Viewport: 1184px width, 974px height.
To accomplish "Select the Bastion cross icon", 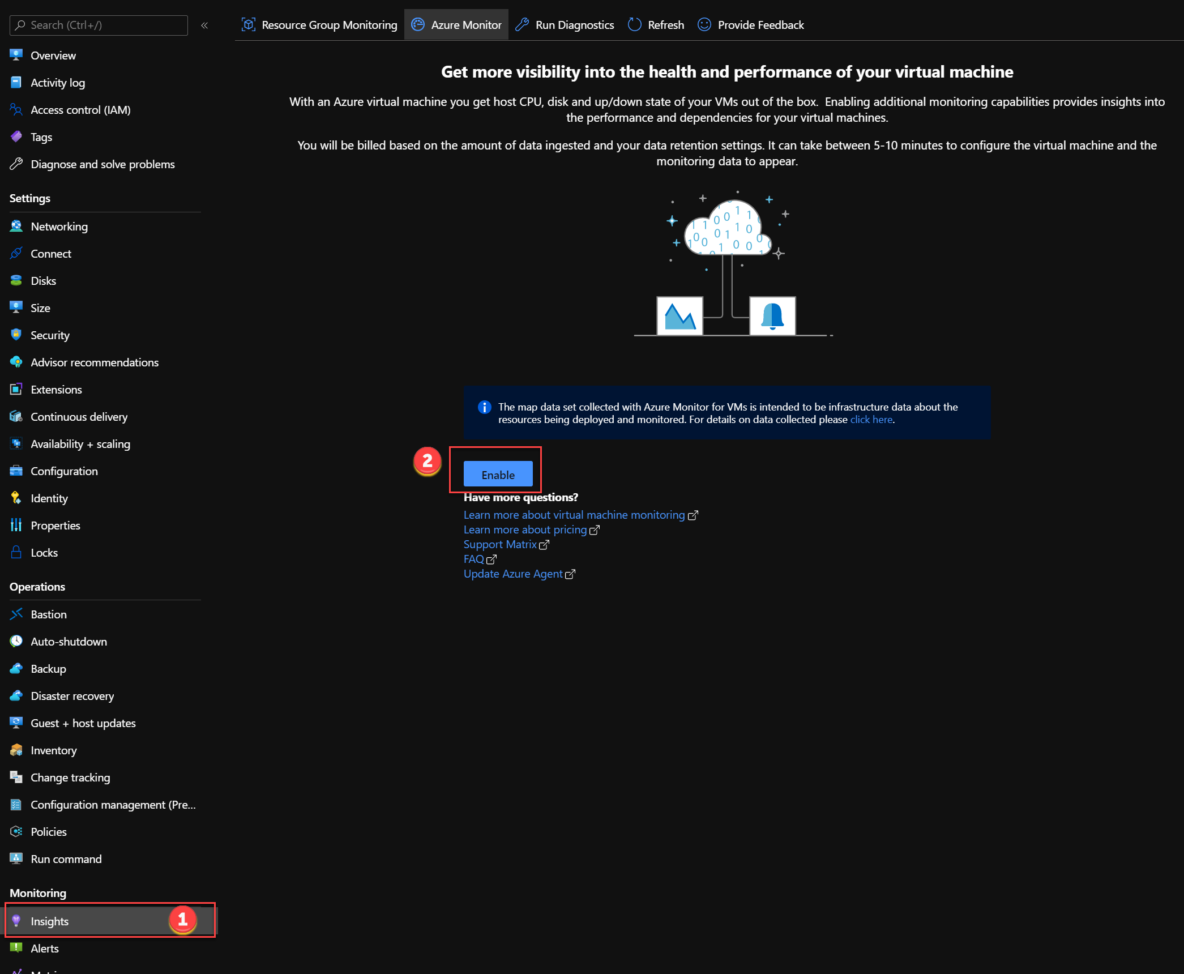I will tap(16, 614).
